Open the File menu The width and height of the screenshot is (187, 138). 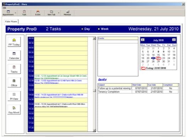click(x=5, y=8)
